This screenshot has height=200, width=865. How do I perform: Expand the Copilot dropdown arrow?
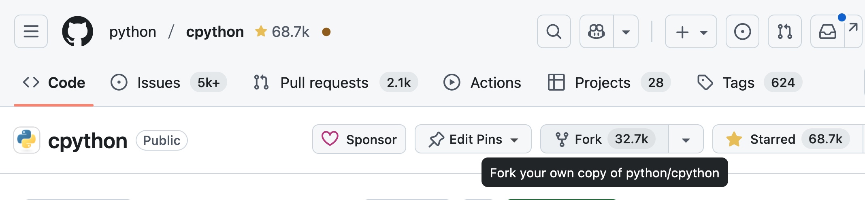point(626,32)
